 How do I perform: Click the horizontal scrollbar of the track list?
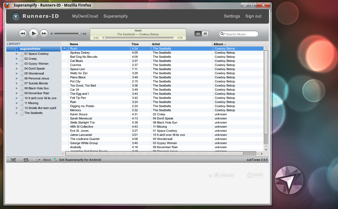[154, 154]
